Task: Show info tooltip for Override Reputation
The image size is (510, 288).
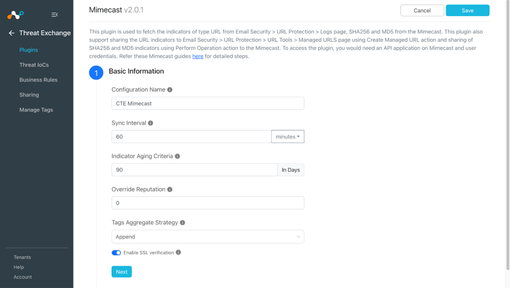Action: 170,190
